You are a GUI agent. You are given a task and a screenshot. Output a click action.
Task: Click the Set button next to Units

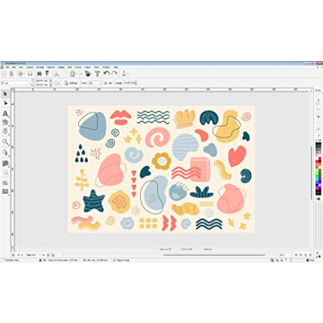109,83
